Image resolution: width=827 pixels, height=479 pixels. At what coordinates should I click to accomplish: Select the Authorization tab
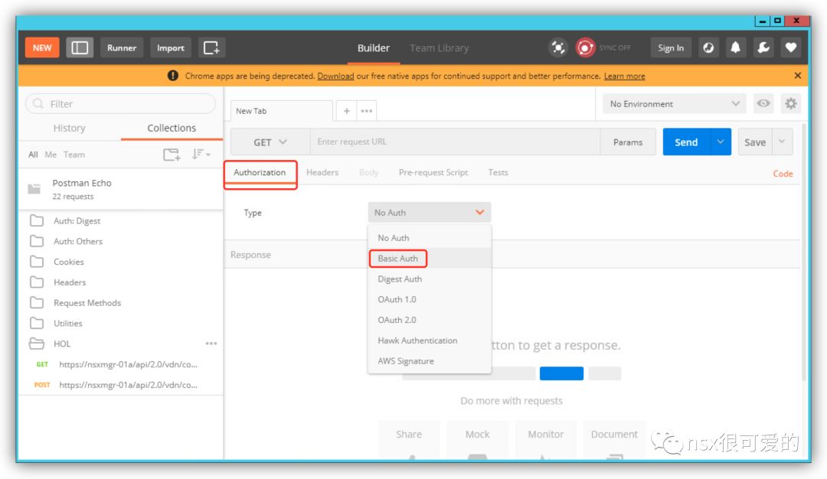tap(260, 173)
